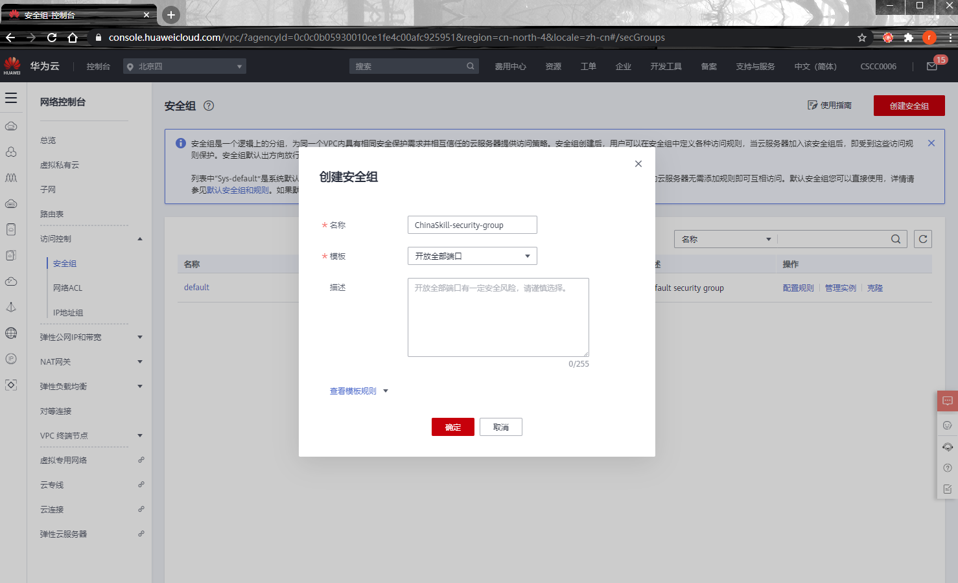958x583 pixels.
Task: Open IP地址组 in sidebar
Action: [68, 312]
